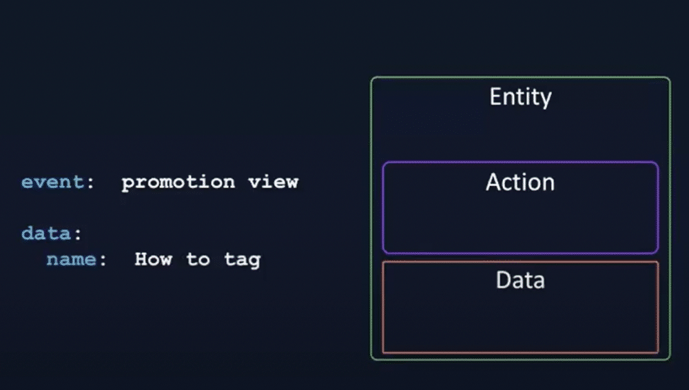Viewport: 689px width, 390px height.
Task: Click the indented "name:" key
Action: pos(76,260)
